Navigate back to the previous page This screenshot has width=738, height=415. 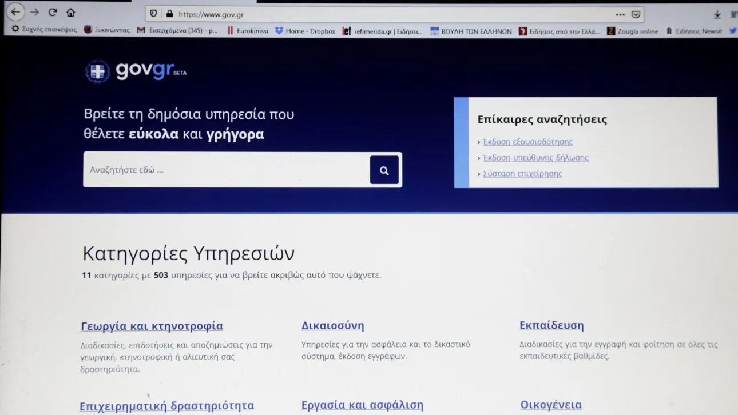tap(14, 11)
